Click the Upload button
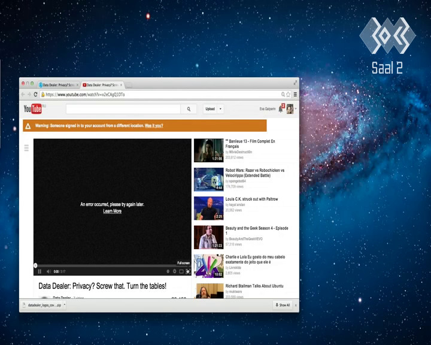This screenshot has width=431, height=345. (210, 109)
